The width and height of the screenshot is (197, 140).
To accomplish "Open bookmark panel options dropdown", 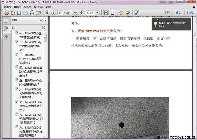I will [14, 27].
